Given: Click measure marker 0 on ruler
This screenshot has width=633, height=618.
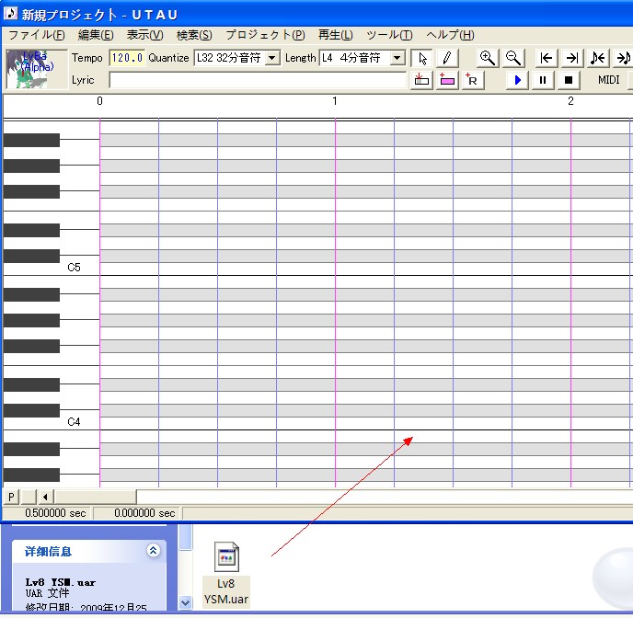Looking at the screenshot, I should coord(99,101).
